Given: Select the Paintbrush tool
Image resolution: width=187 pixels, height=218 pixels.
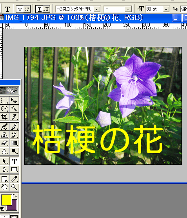Looking at the screenshot, I should [x=14, y=127].
